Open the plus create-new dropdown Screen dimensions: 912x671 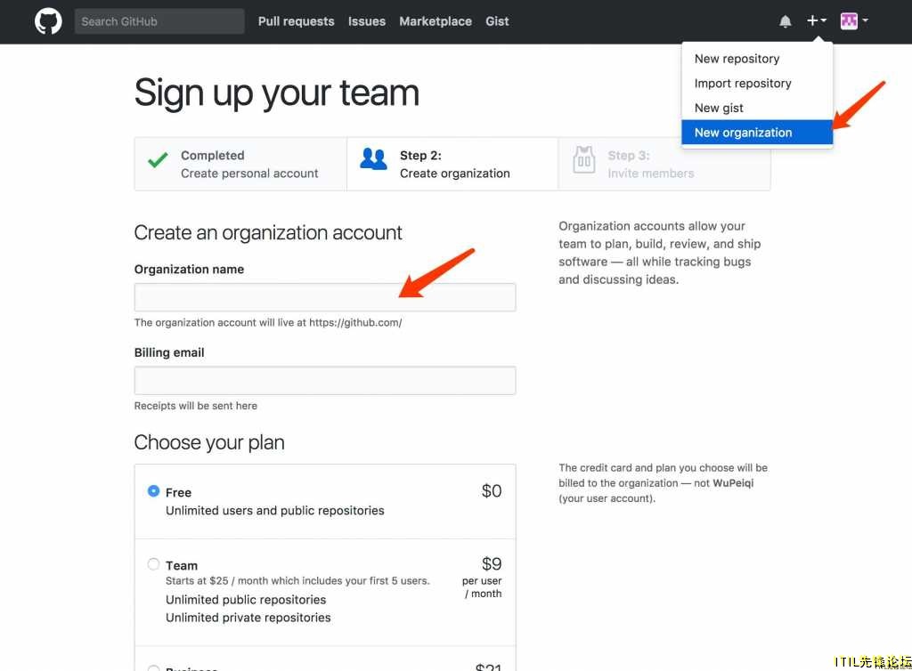coord(816,21)
